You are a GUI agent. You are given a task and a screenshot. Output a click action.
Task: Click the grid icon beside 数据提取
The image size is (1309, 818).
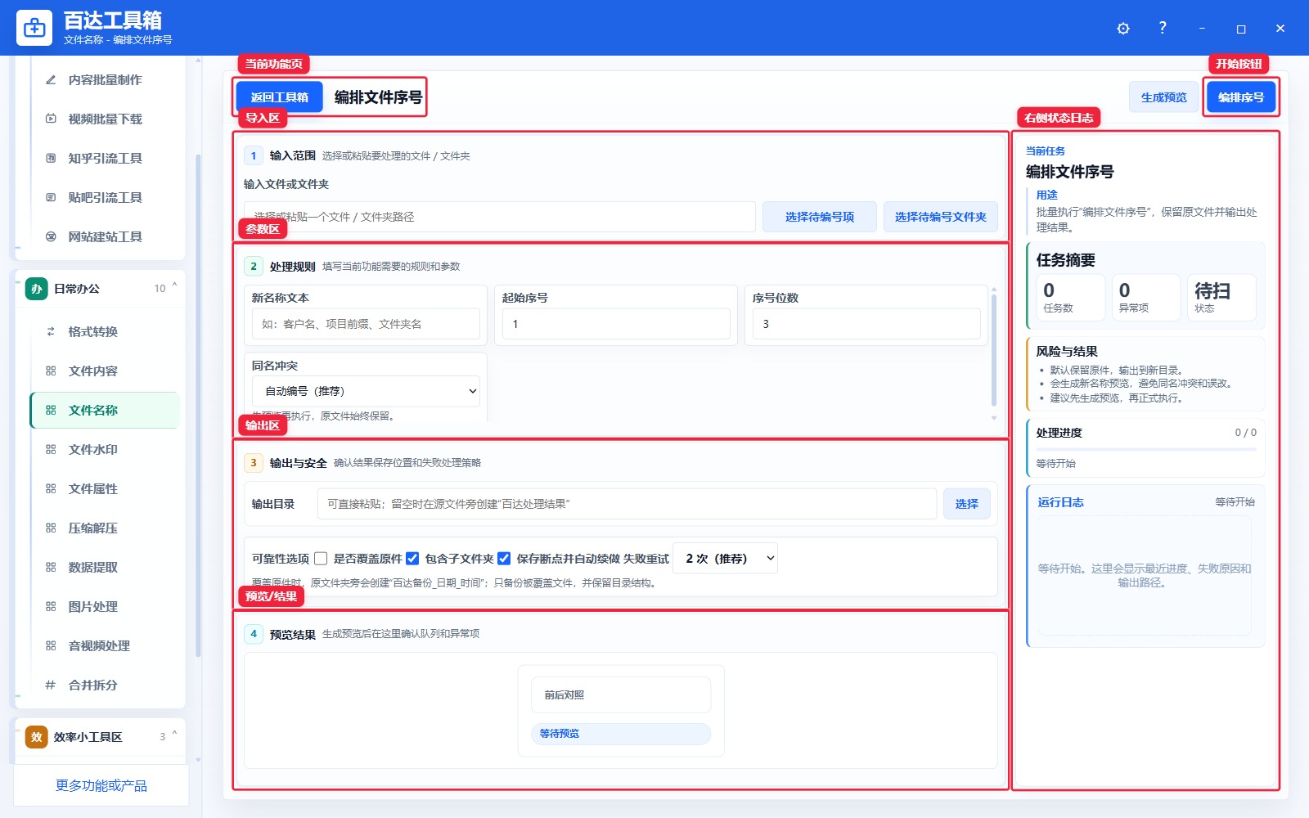(51, 568)
